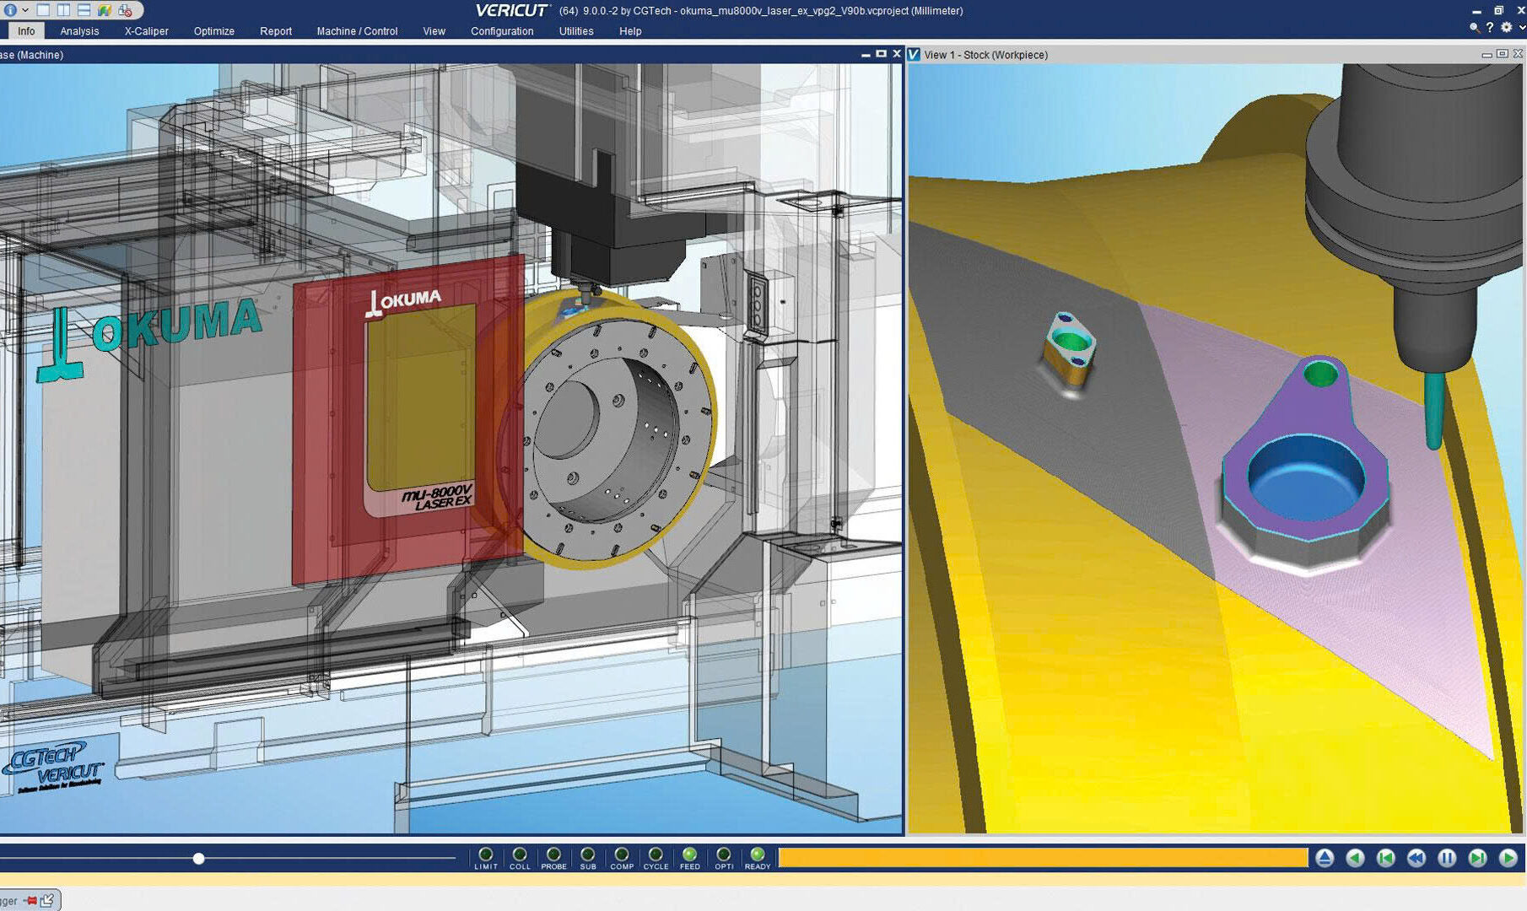Toggle the OPTI status light
This screenshot has height=911, width=1527.
724,854
